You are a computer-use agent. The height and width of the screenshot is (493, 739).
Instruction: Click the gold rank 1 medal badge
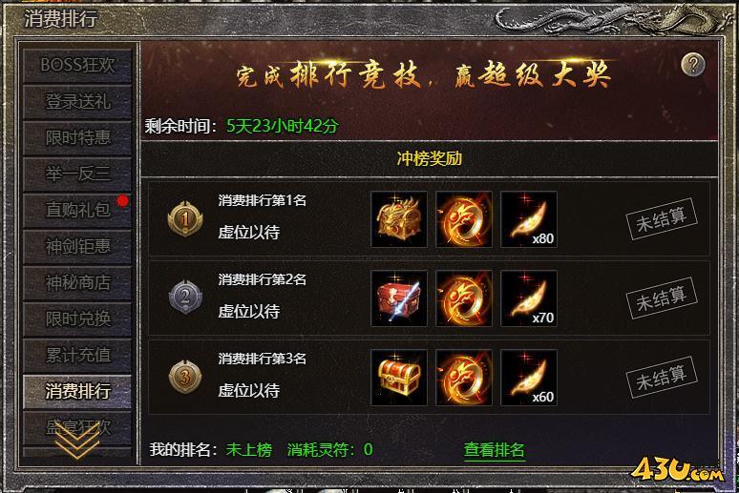tap(185, 218)
